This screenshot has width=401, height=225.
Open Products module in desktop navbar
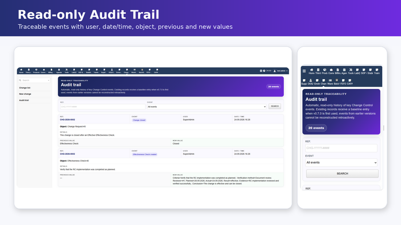(x=37, y=71)
